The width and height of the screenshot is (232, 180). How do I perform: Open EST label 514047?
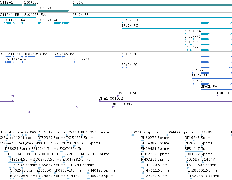[208, 160]
